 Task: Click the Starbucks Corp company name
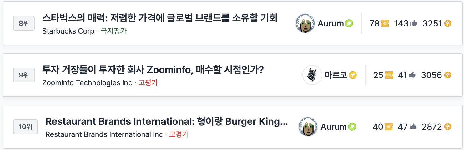pos(68,31)
